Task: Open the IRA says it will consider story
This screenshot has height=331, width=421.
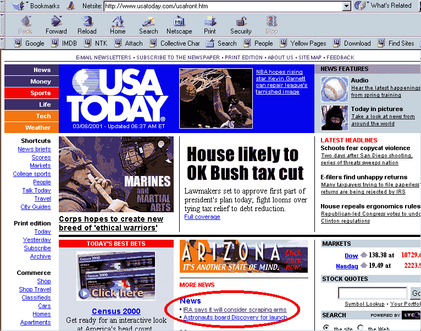Action: [235, 310]
